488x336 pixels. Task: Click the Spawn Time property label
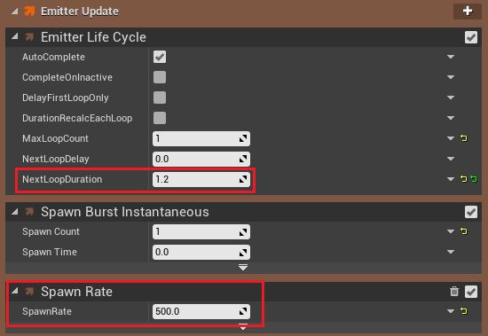coord(49,253)
